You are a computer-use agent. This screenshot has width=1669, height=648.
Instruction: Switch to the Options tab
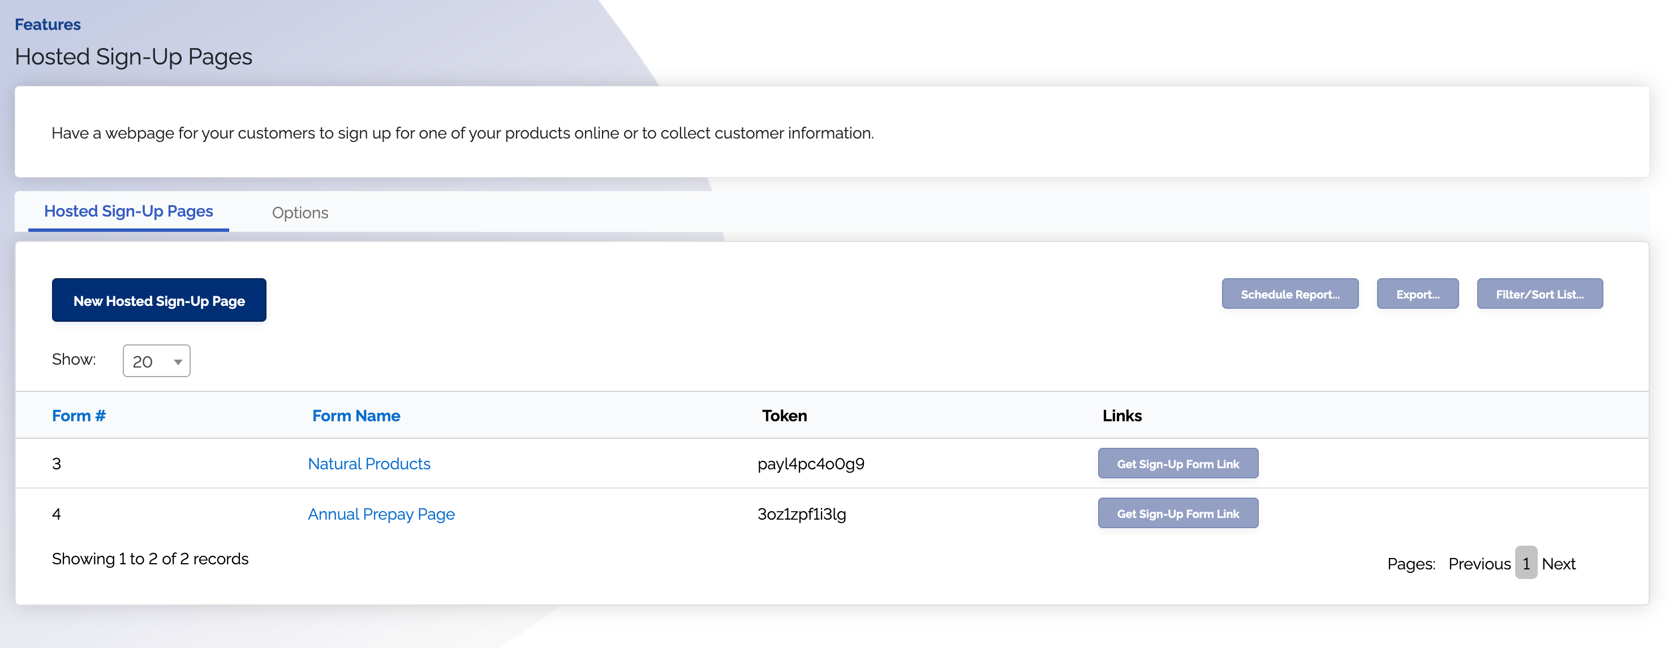(300, 213)
